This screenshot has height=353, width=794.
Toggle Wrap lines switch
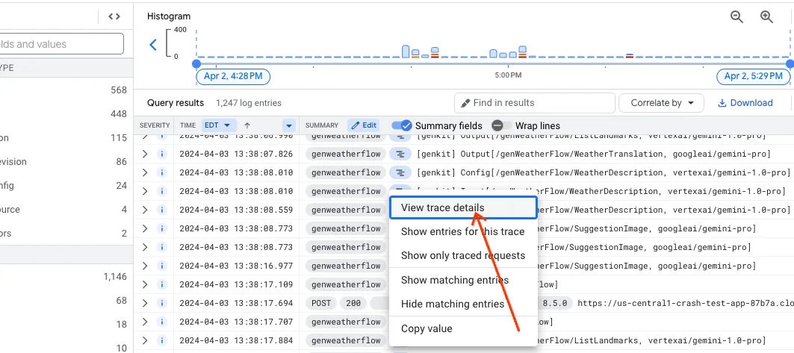[x=501, y=125]
